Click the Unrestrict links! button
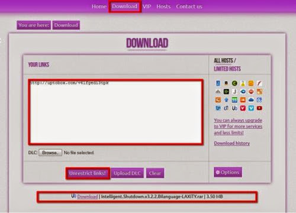The image size is (296, 213). click(88, 173)
